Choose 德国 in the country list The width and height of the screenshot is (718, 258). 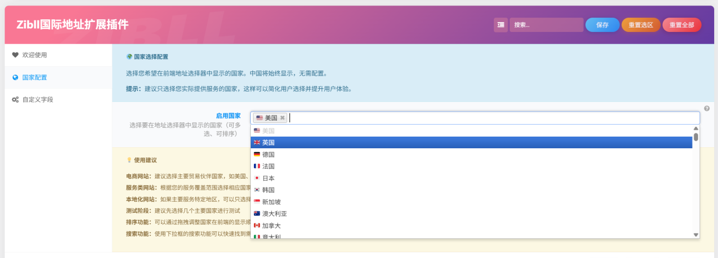pyautogui.click(x=268, y=154)
